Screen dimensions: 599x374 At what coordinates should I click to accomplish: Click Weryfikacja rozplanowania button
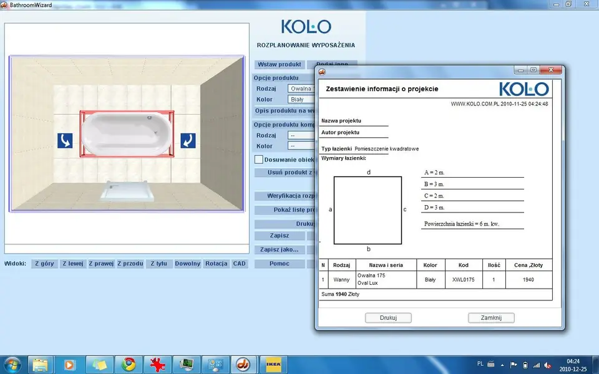[285, 196]
